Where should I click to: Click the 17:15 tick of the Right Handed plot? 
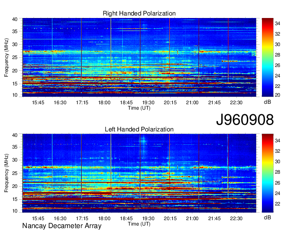82,103
